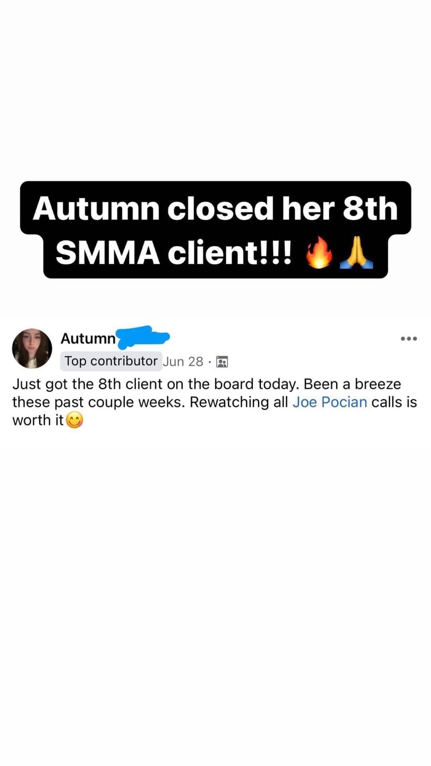Open Autumn's round profile picture
The width and height of the screenshot is (431, 766).
click(x=32, y=348)
